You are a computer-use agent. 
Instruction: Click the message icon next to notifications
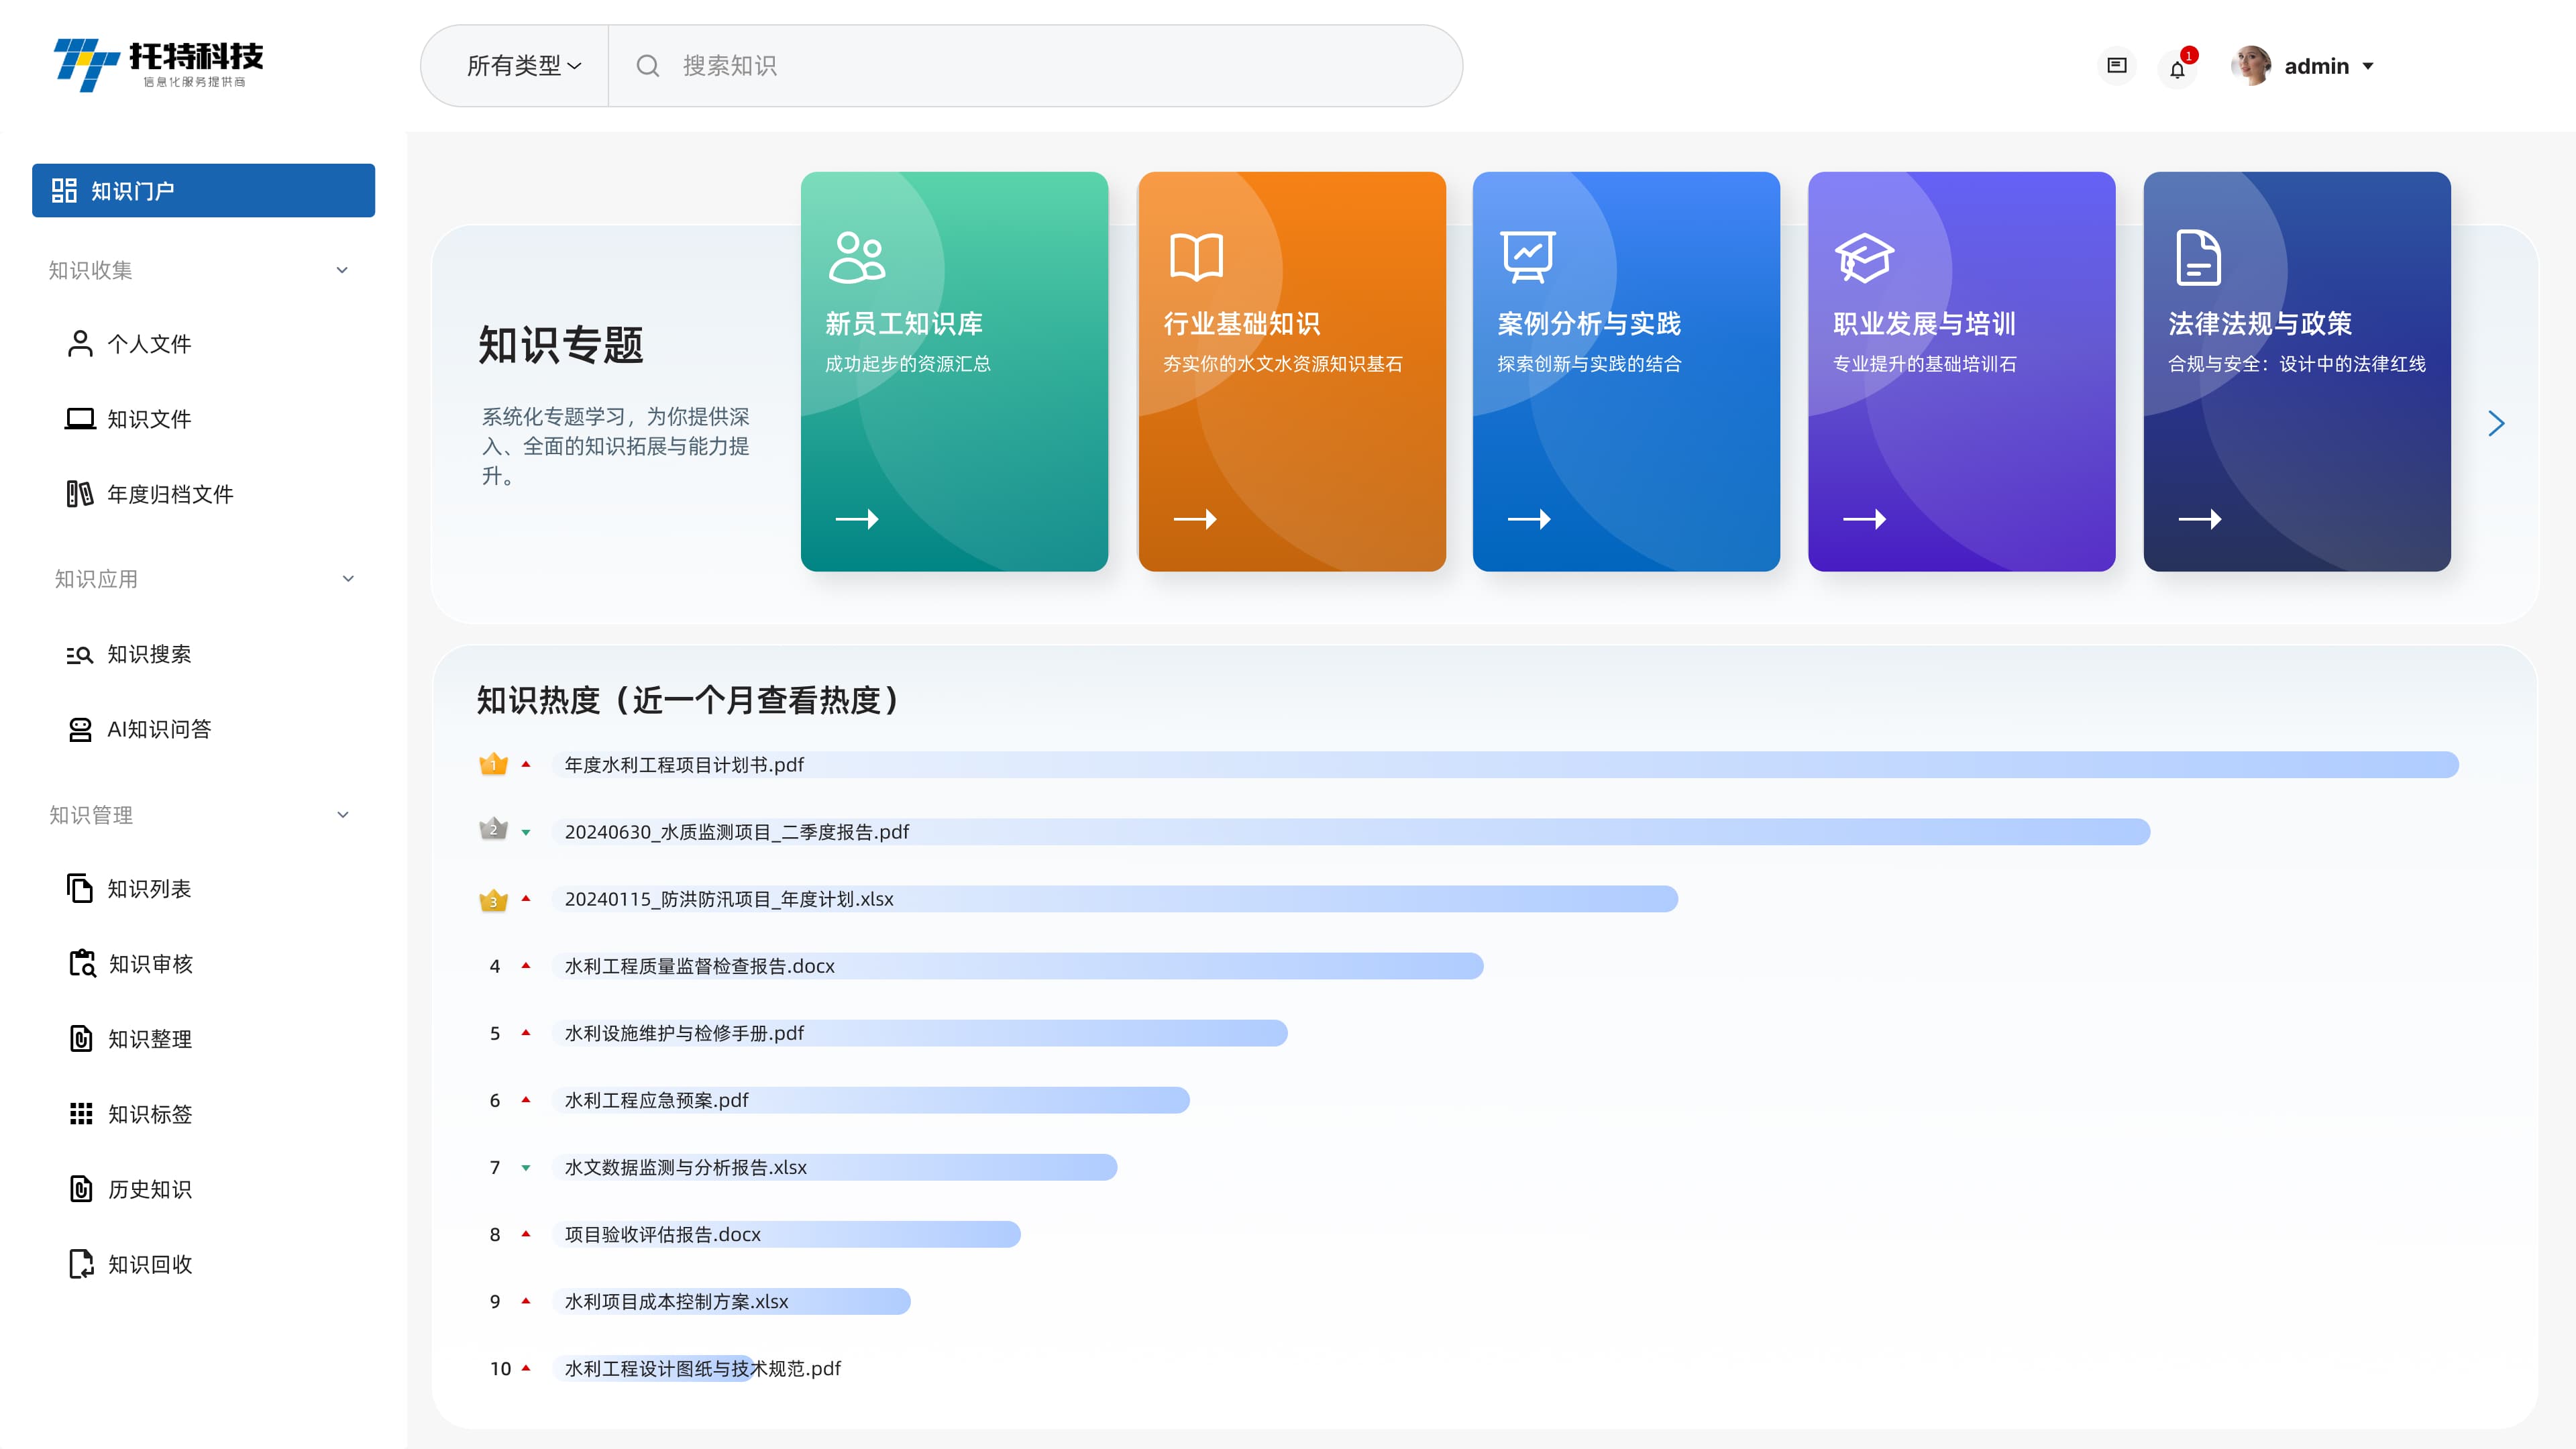(2117, 65)
